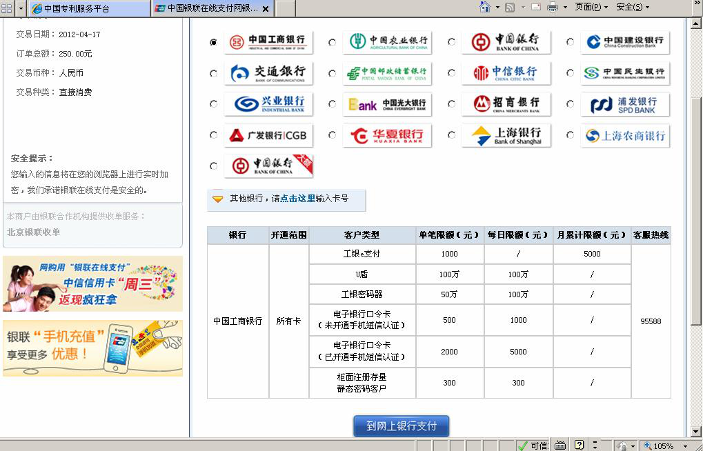703x451 pixels.
Task: Click the China Merchants Bank logo
Action: coord(506,104)
